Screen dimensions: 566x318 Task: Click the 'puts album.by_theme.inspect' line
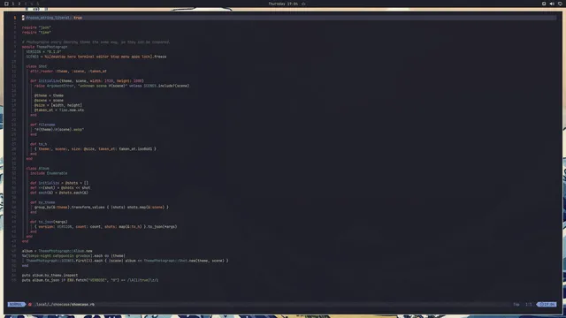click(50, 275)
